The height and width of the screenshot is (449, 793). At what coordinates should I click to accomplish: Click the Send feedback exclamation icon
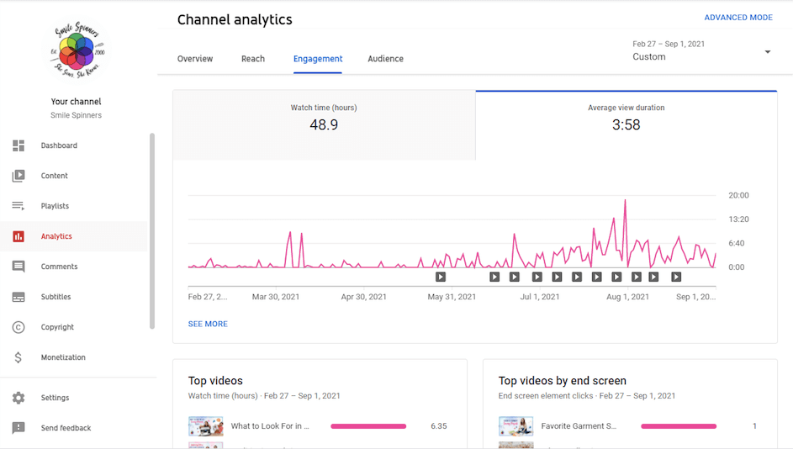[x=19, y=428]
